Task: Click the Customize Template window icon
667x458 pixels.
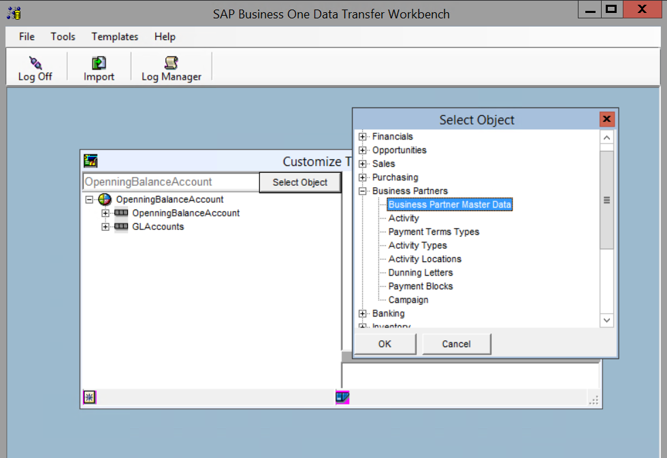Action: tap(91, 161)
